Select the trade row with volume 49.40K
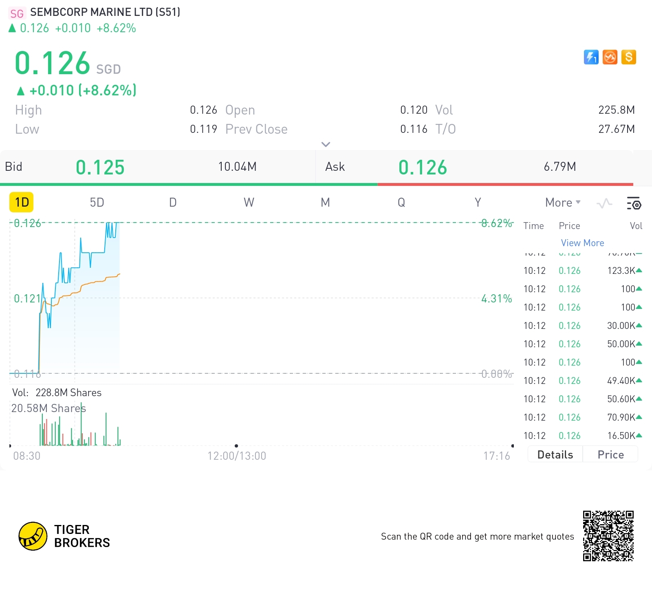 click(x=583, y=381)
